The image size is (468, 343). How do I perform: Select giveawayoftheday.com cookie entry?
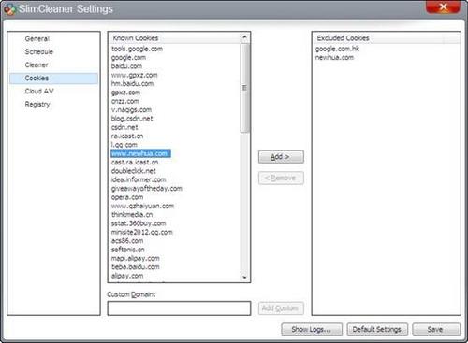click(147, 188)
